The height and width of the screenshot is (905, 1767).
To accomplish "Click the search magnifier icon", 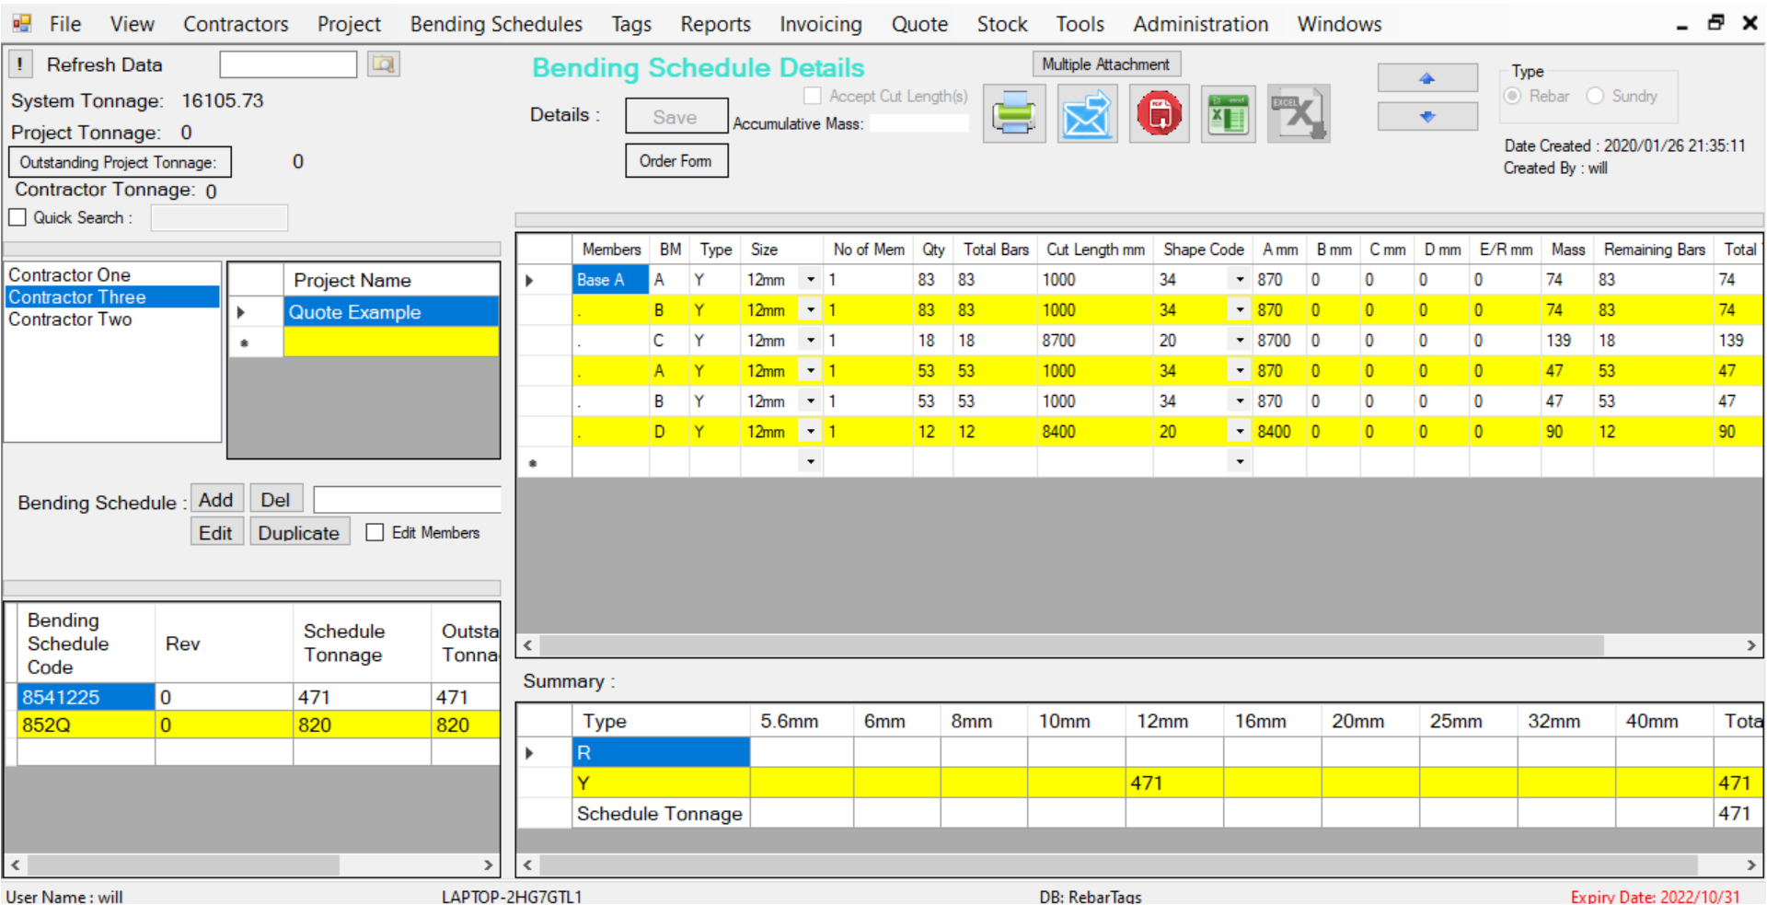I will (384, 64).
